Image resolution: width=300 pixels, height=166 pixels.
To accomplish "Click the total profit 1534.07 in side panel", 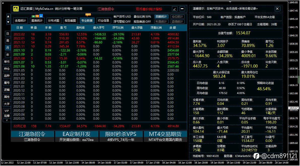I will tap(243, 33).
